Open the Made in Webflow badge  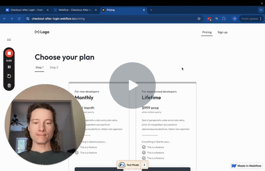point(247,166)
